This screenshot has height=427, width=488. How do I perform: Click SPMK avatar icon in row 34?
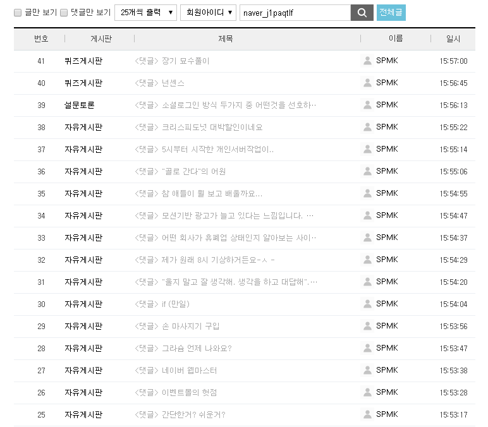[x=367, y=215]
